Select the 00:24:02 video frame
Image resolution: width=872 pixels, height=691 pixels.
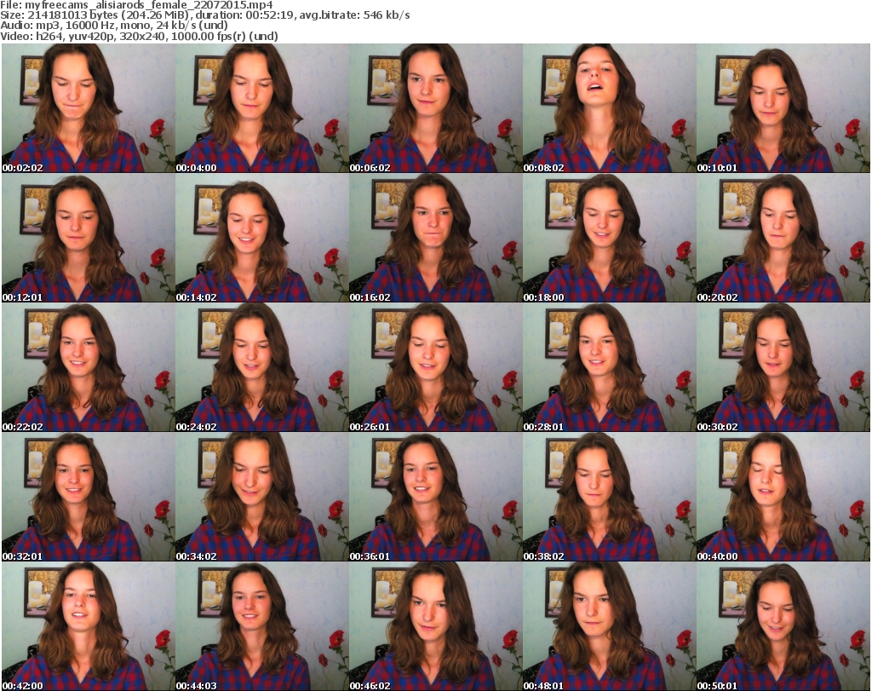click(262, 367)
